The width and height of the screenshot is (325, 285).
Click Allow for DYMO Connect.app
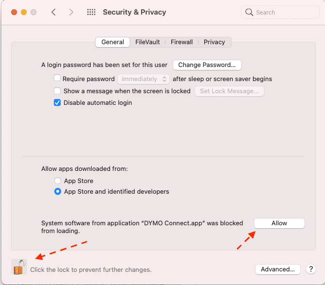pos(279,223)
